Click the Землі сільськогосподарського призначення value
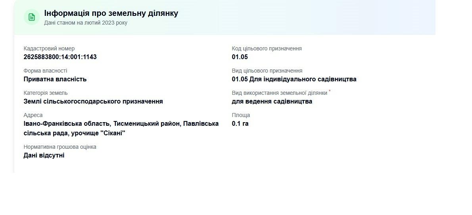Viewport: 472px width, 215px height. pyautogui.click(x=93, y=102)
